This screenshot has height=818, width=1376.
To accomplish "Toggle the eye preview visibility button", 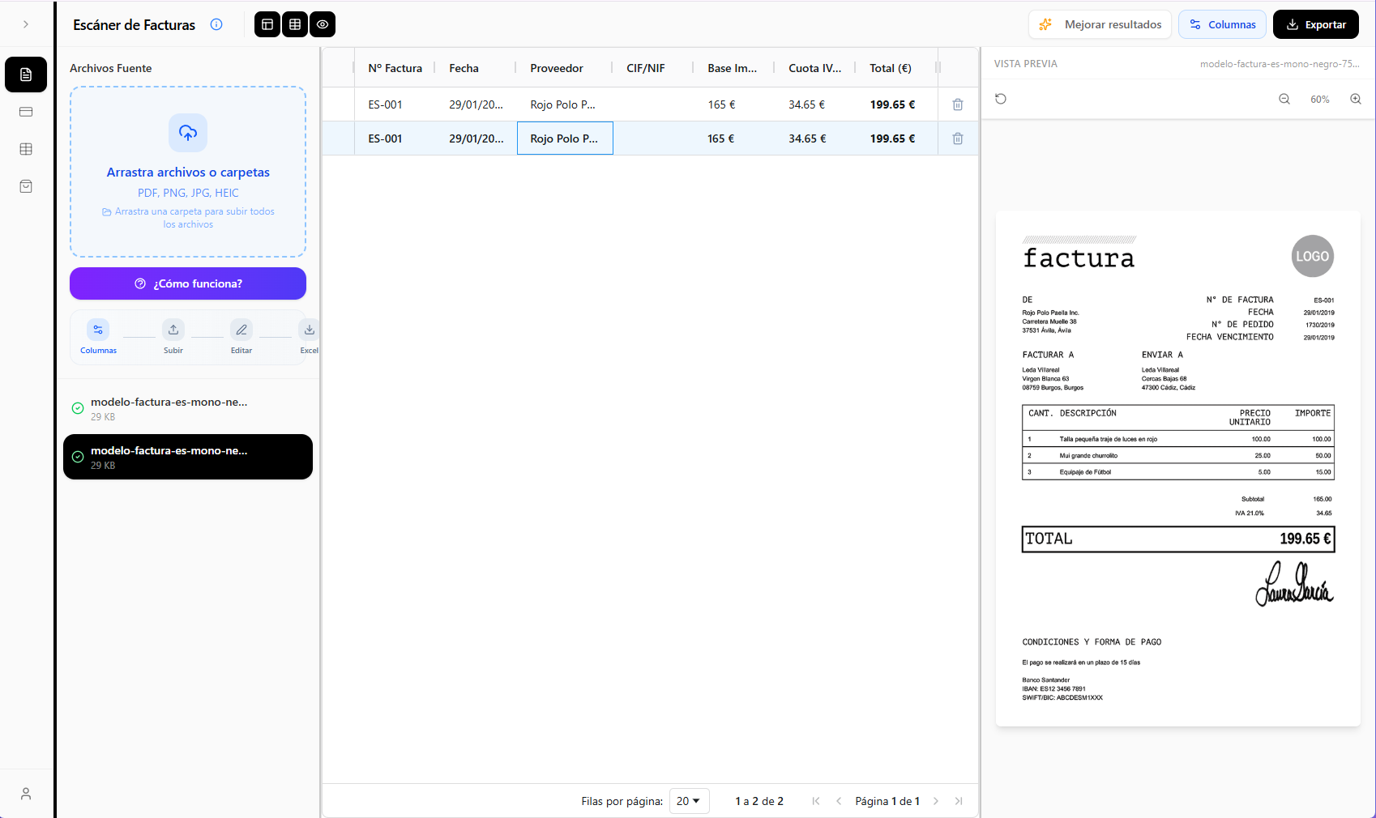I will (x=322, y=24).
